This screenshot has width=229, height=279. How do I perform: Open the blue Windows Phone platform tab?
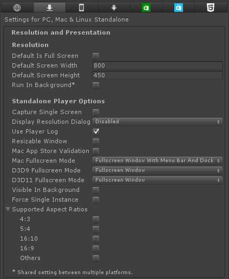pyautogui.click(x=179, y=8)
